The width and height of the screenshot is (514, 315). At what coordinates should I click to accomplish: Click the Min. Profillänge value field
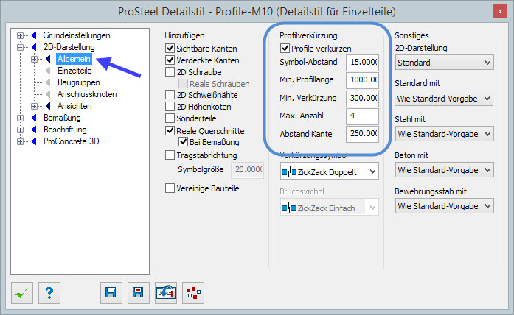pyautogui.click(x=362, y=79)
